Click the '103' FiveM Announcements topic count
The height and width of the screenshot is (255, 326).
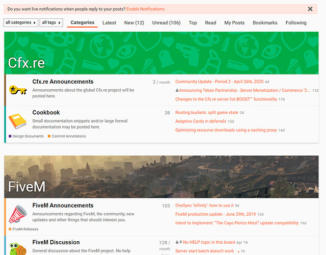point(166,206)
